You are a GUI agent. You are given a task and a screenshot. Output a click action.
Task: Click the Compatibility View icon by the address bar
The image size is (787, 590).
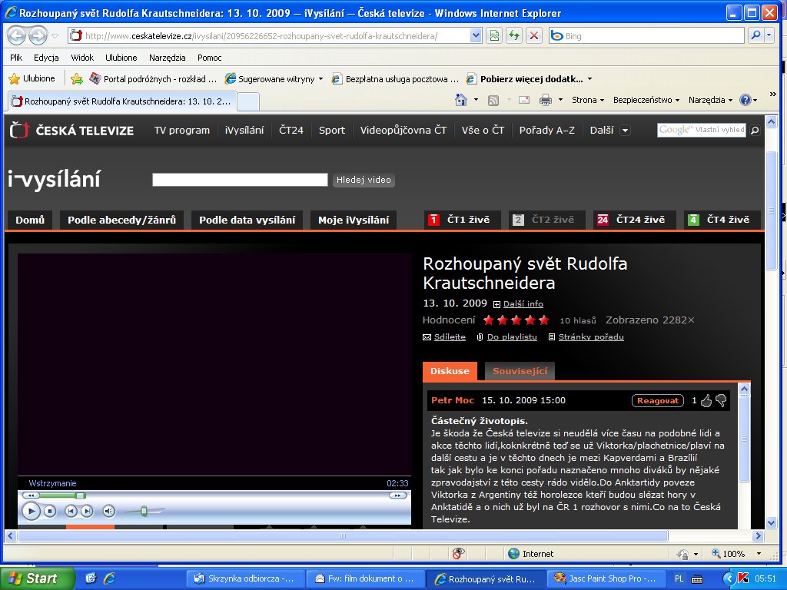tap(494, 36)
